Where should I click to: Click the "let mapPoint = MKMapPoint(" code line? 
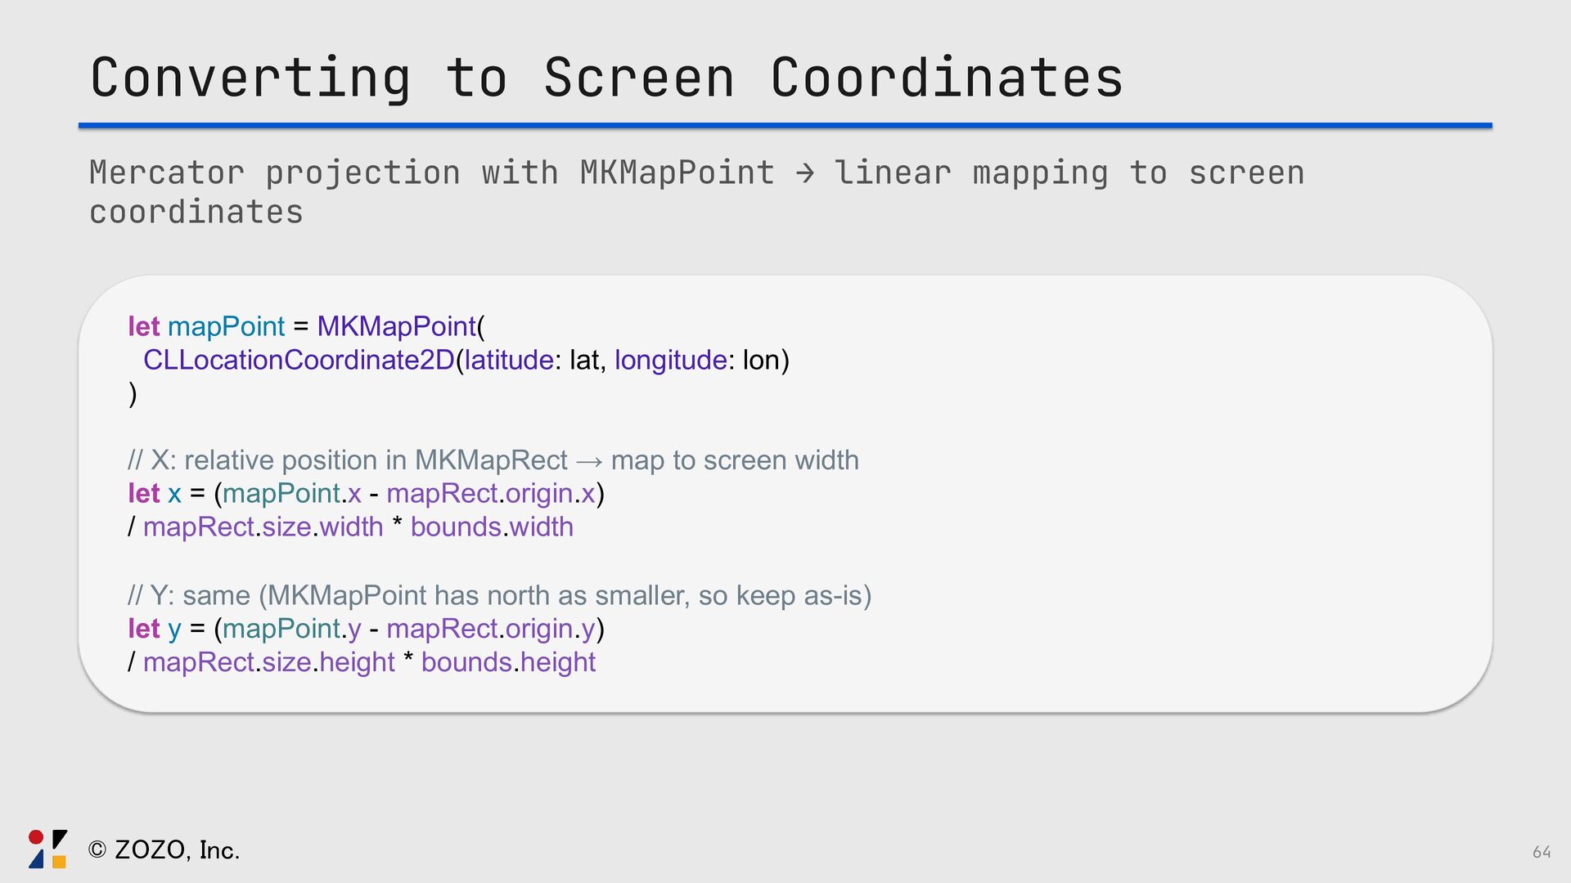coord(306,326)
